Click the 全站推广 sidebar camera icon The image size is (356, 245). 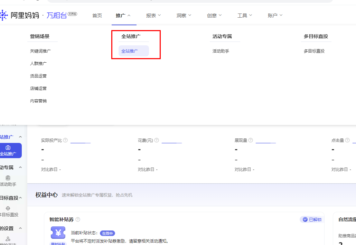(x=8, y=147)
